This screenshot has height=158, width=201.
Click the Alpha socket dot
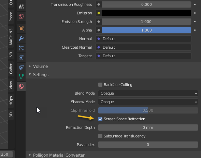coord(99,30)
